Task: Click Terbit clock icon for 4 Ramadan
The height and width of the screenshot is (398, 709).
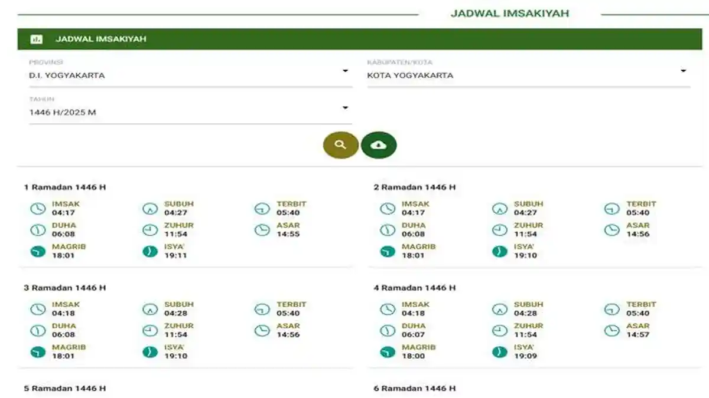Action: (x=612, y=310)
